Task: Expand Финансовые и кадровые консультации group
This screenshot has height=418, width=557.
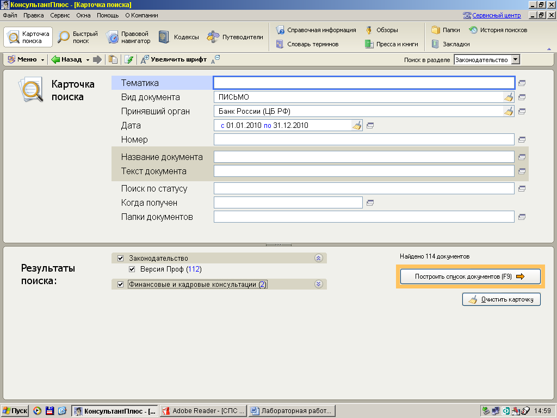Action: 319,284
